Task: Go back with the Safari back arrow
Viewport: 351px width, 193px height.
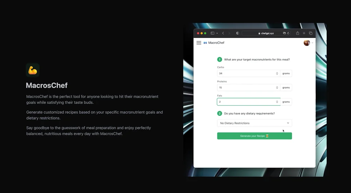Action: [223, 33]
